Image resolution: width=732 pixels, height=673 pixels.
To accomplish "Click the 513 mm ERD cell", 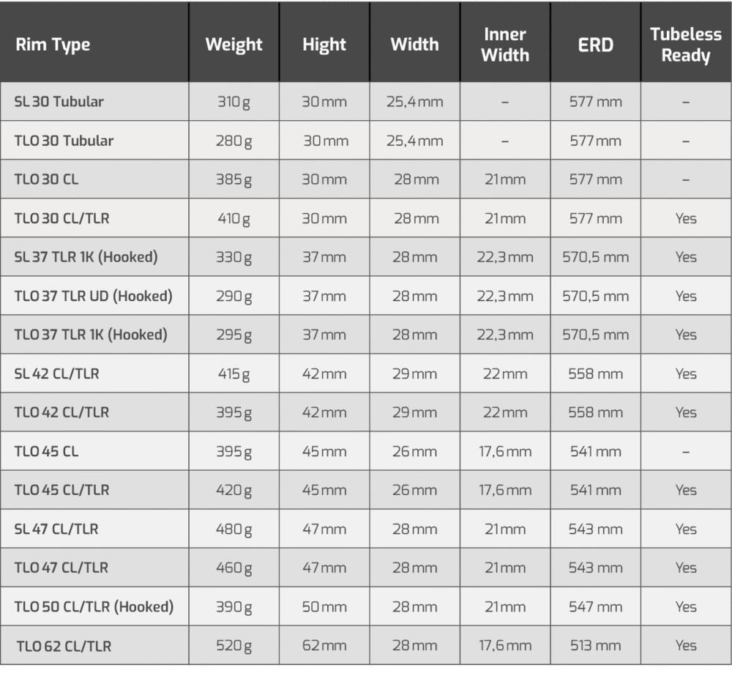I will (596, 645).
